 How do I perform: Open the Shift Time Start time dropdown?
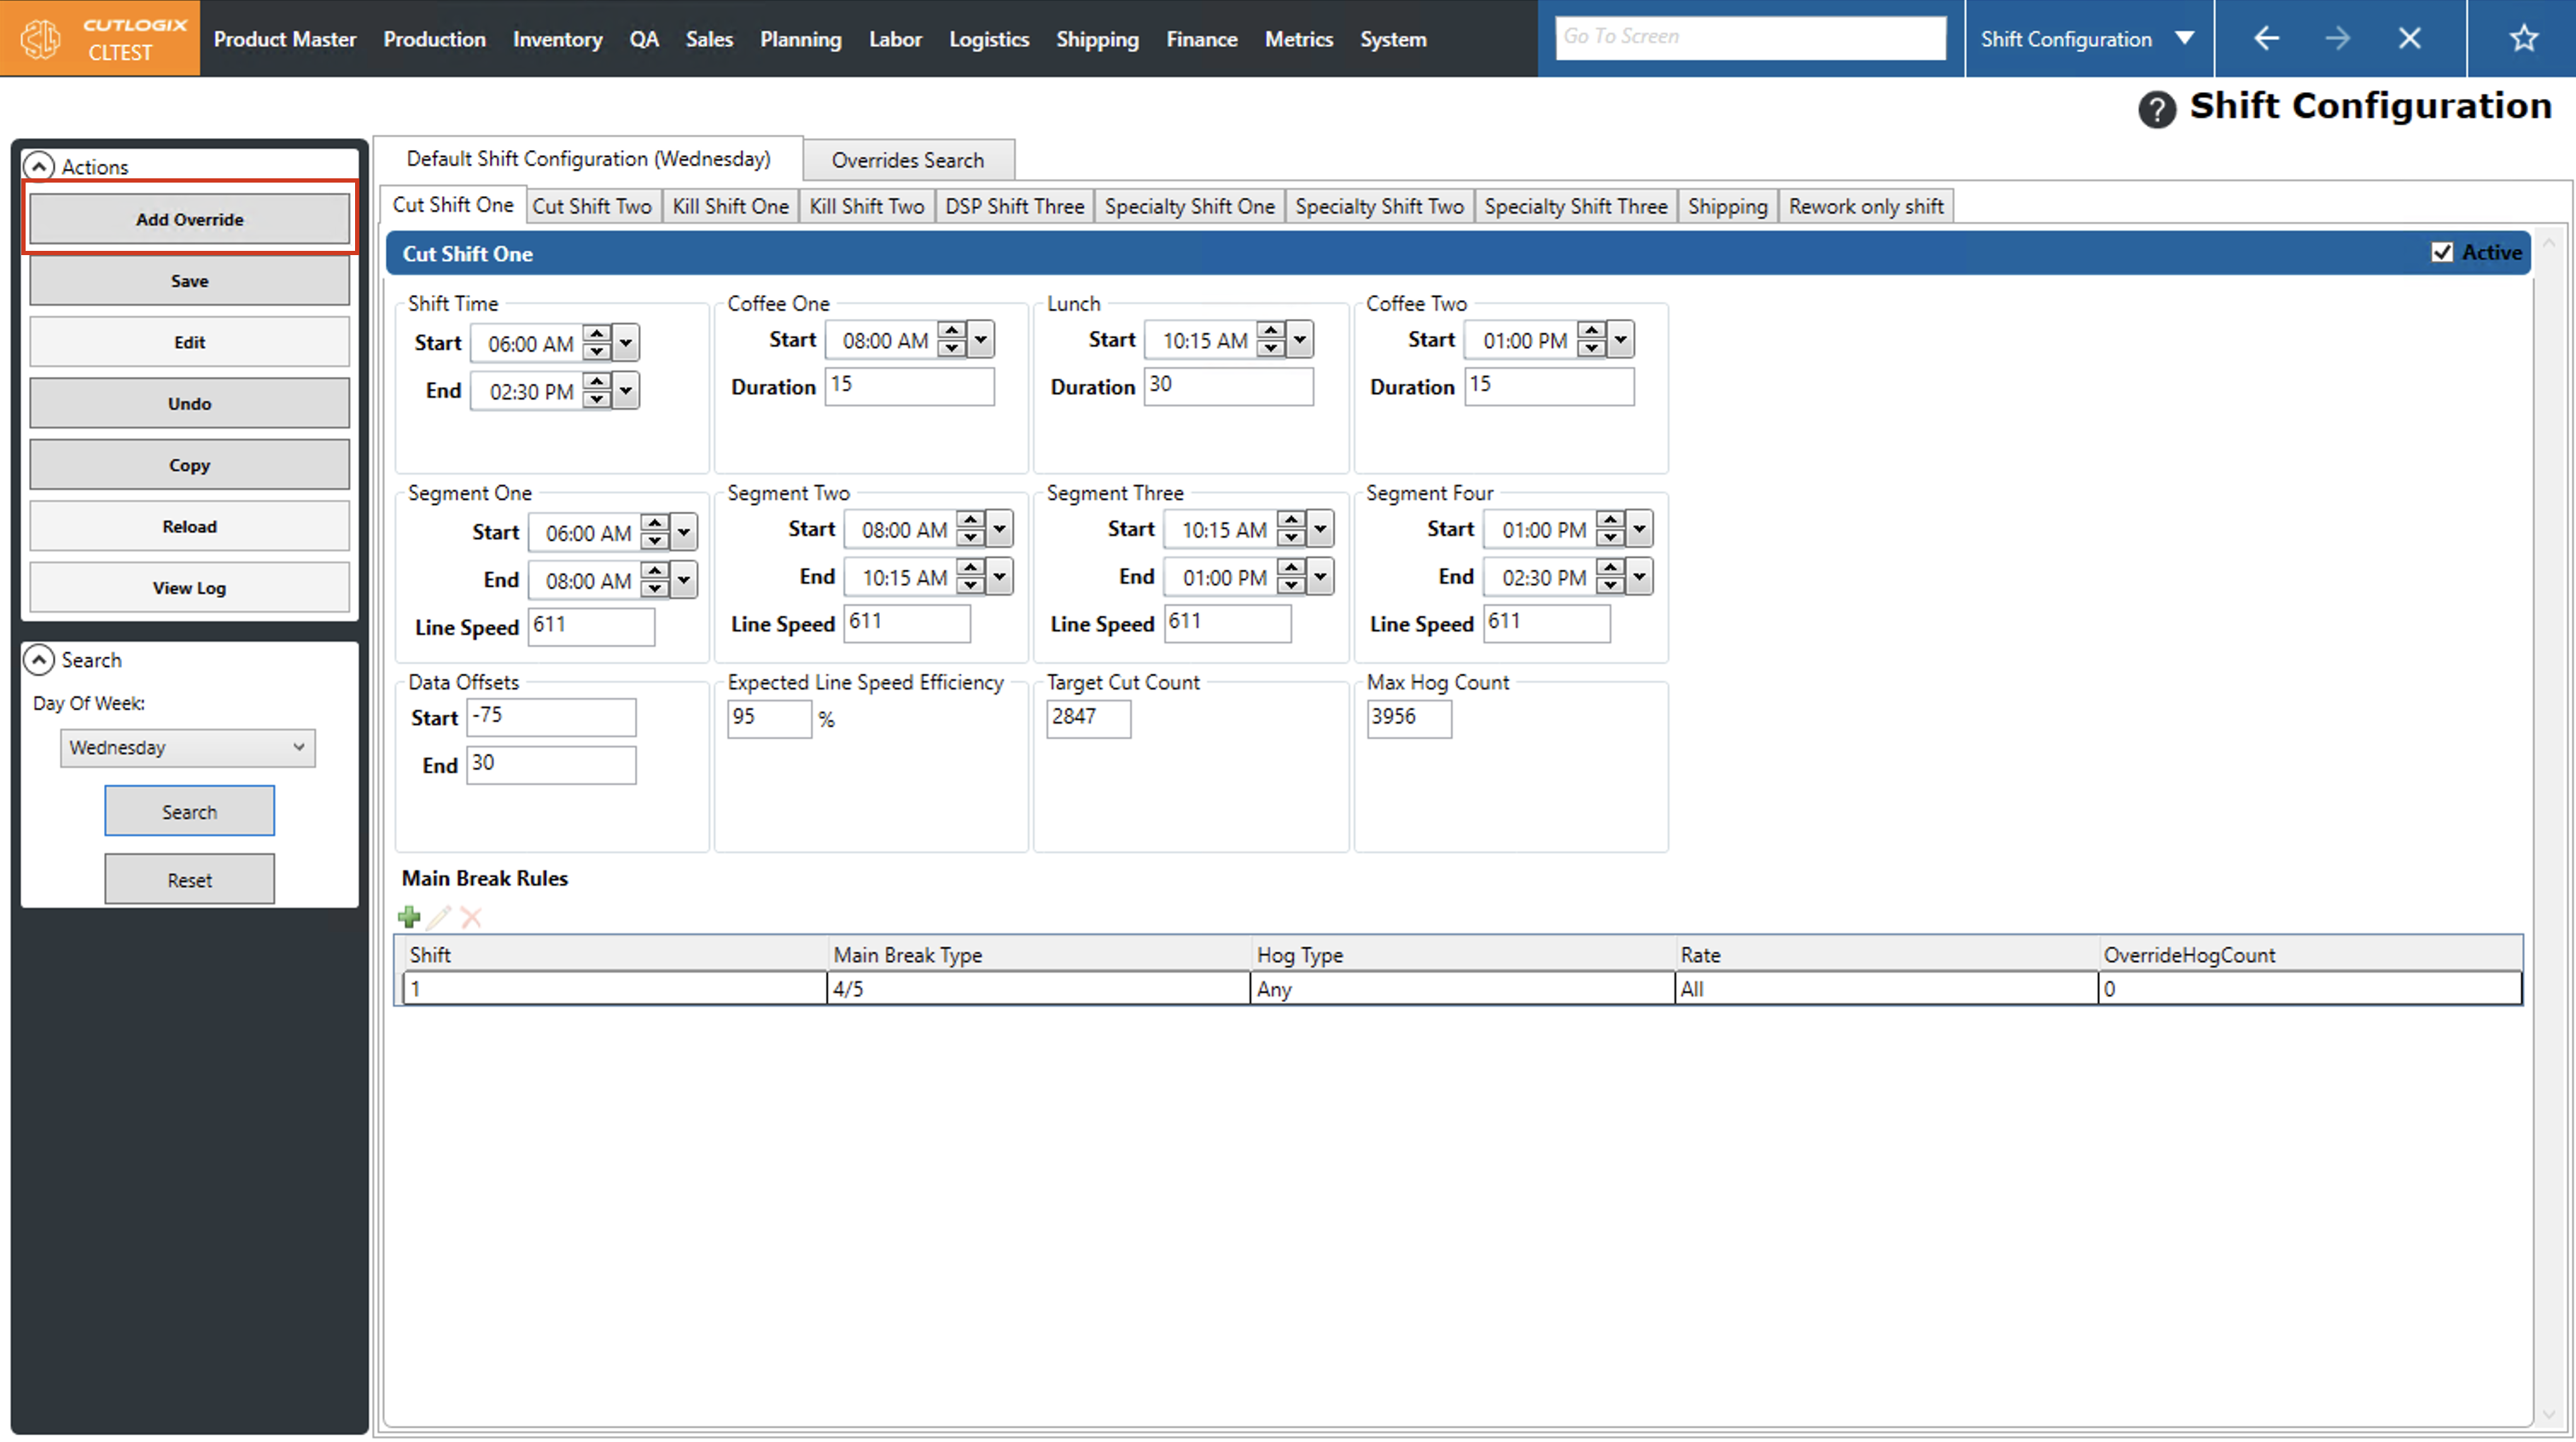point(626,343)
